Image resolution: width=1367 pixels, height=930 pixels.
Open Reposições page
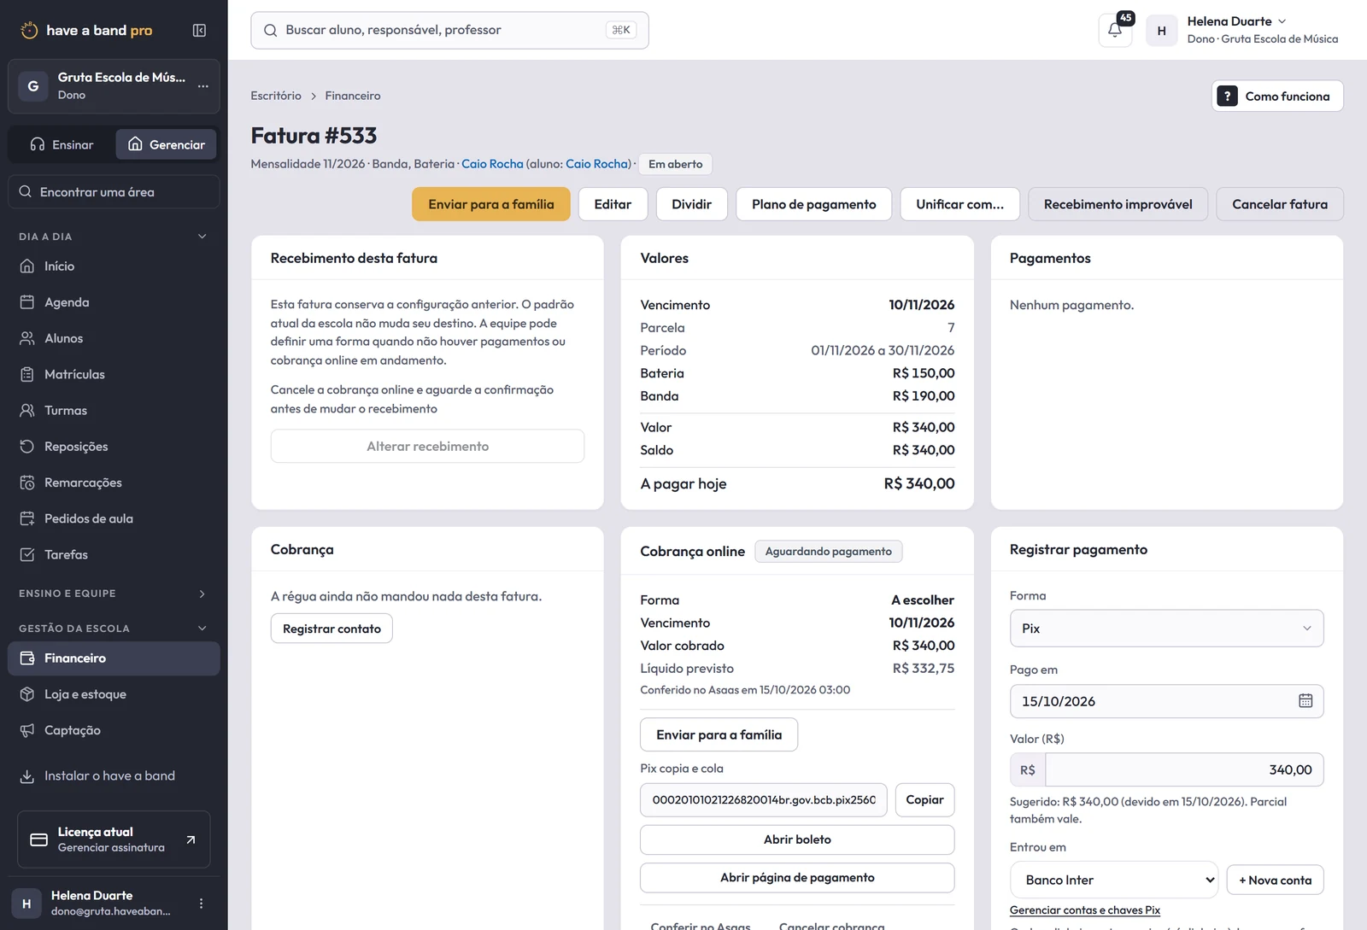[114, 447]
